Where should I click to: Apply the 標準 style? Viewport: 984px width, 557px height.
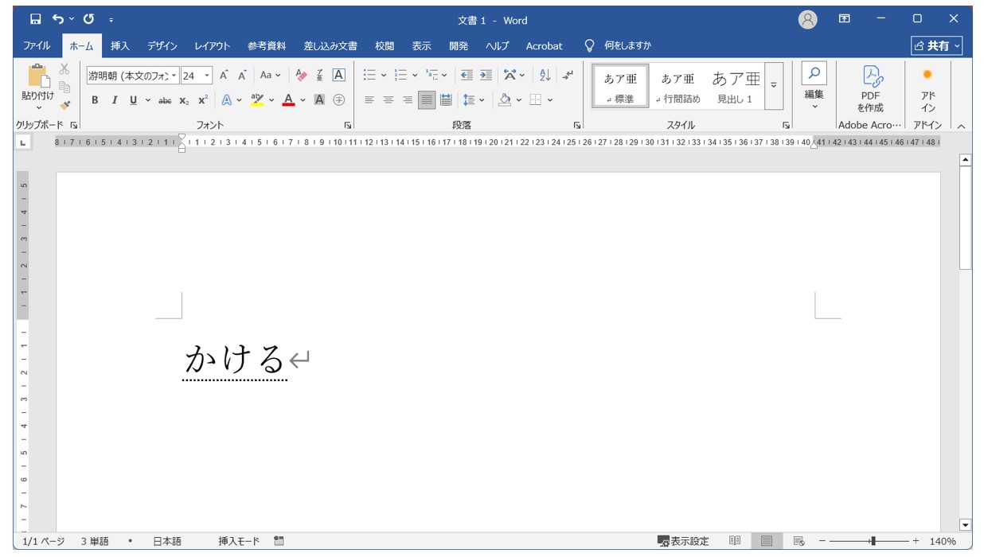(620, 86)
